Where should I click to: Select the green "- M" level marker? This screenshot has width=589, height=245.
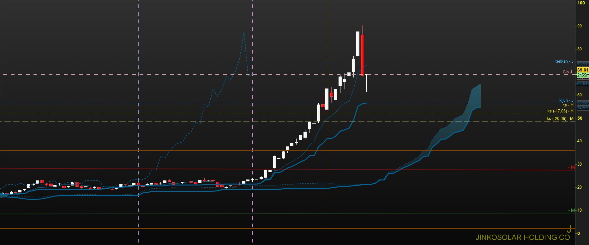coord(572,210)
